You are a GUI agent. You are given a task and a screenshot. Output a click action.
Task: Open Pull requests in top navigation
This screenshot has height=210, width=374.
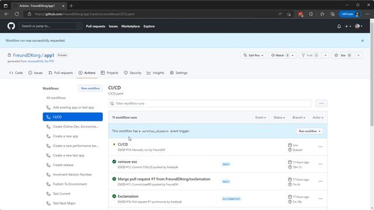pyautogui.click(x=95, y=26)
